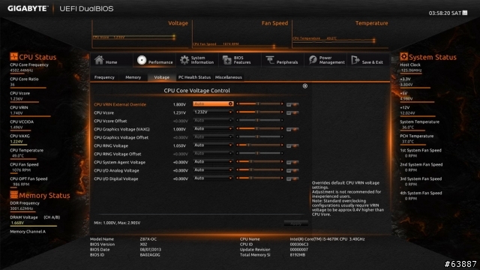Click the CPU Graphics Voltage Offset label
This screenshot has width=480, height=270.
[x=121, y=137]
